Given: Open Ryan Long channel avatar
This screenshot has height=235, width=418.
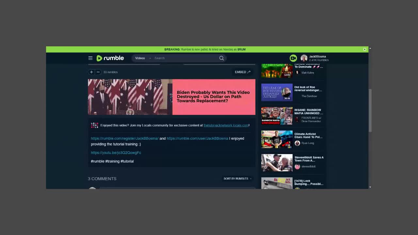Looking at the screenshot, I should 297,143.
